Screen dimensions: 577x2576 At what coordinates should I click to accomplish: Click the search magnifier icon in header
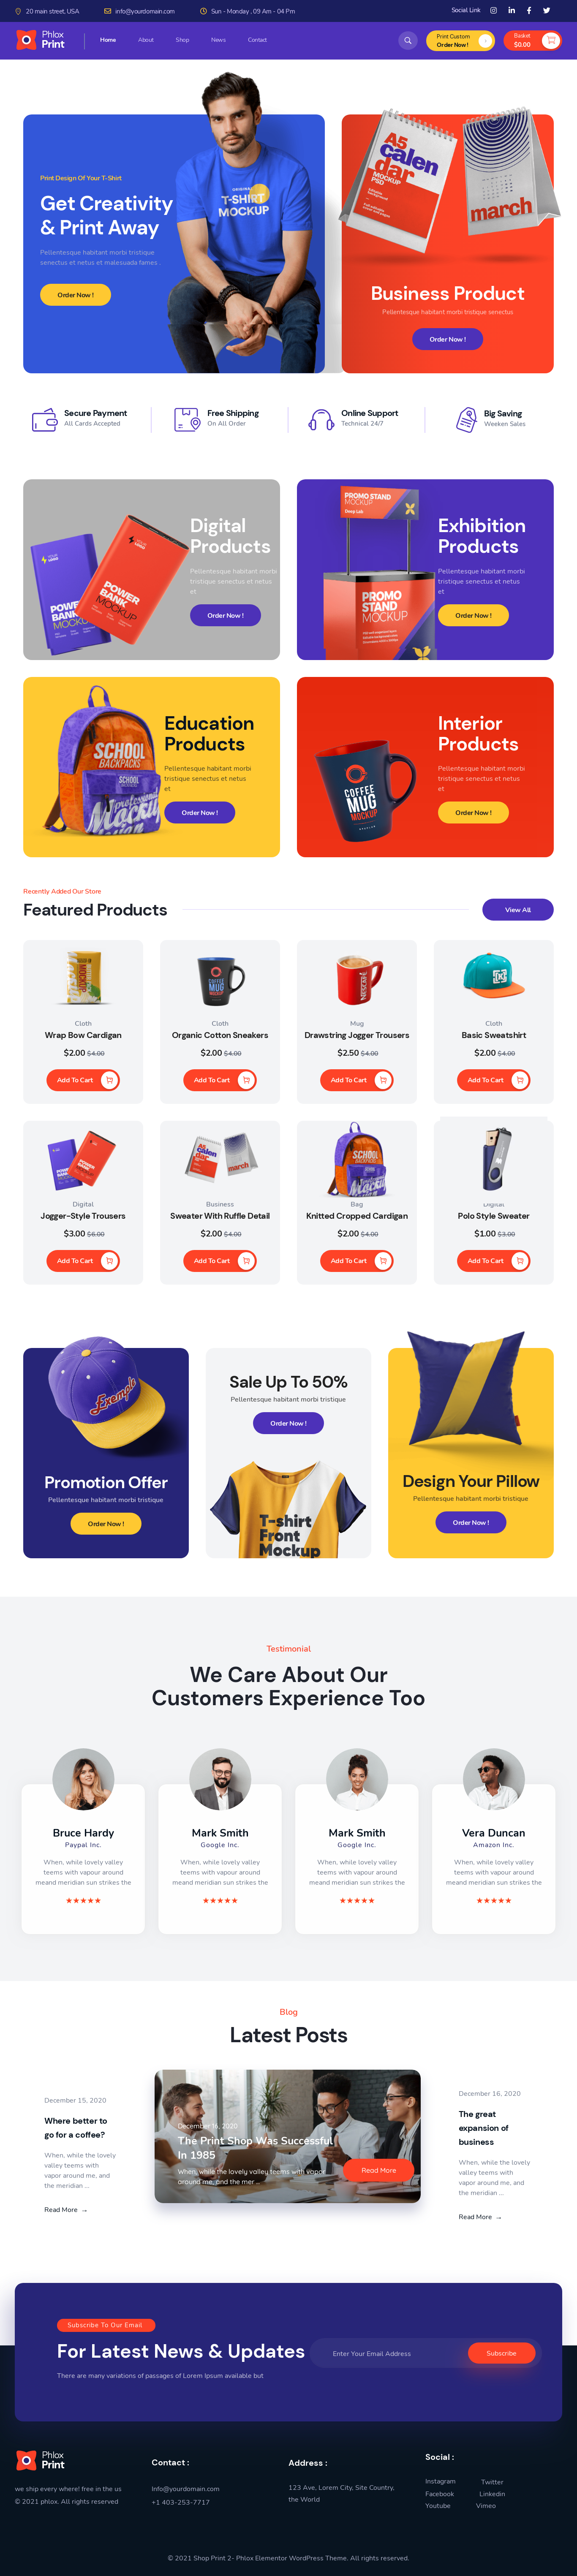point(407,40)
